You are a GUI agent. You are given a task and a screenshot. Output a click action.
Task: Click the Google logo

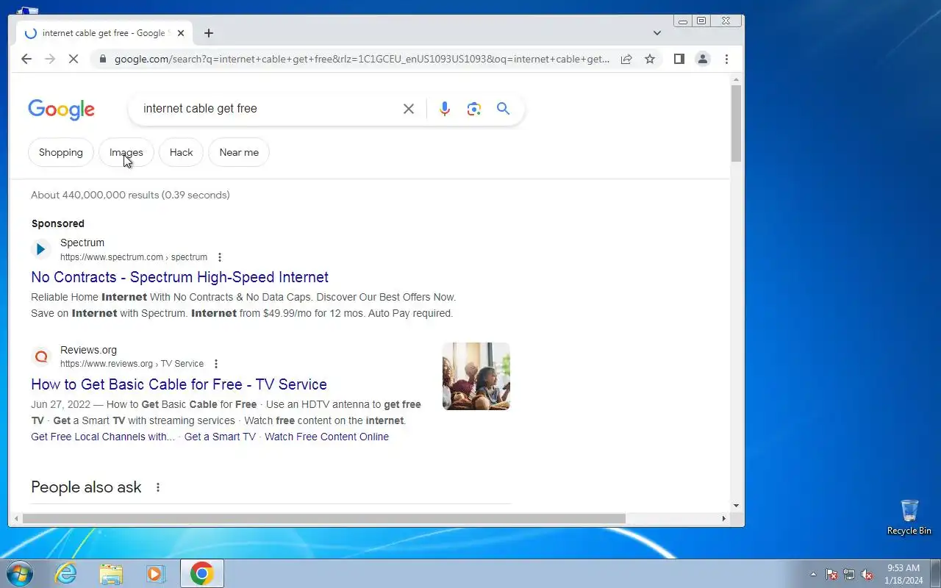[x=61, y=110]
